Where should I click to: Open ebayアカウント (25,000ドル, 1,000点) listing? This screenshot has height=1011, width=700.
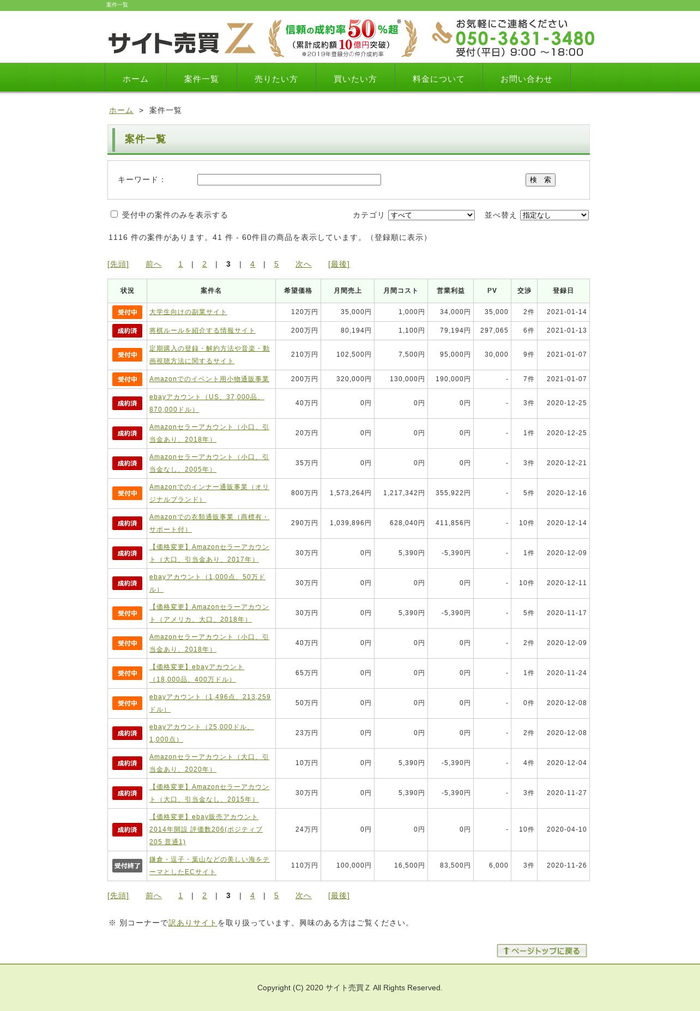click(x=202, y=733)
